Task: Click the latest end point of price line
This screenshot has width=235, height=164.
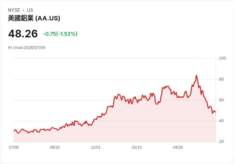Action: click(216, 112)
